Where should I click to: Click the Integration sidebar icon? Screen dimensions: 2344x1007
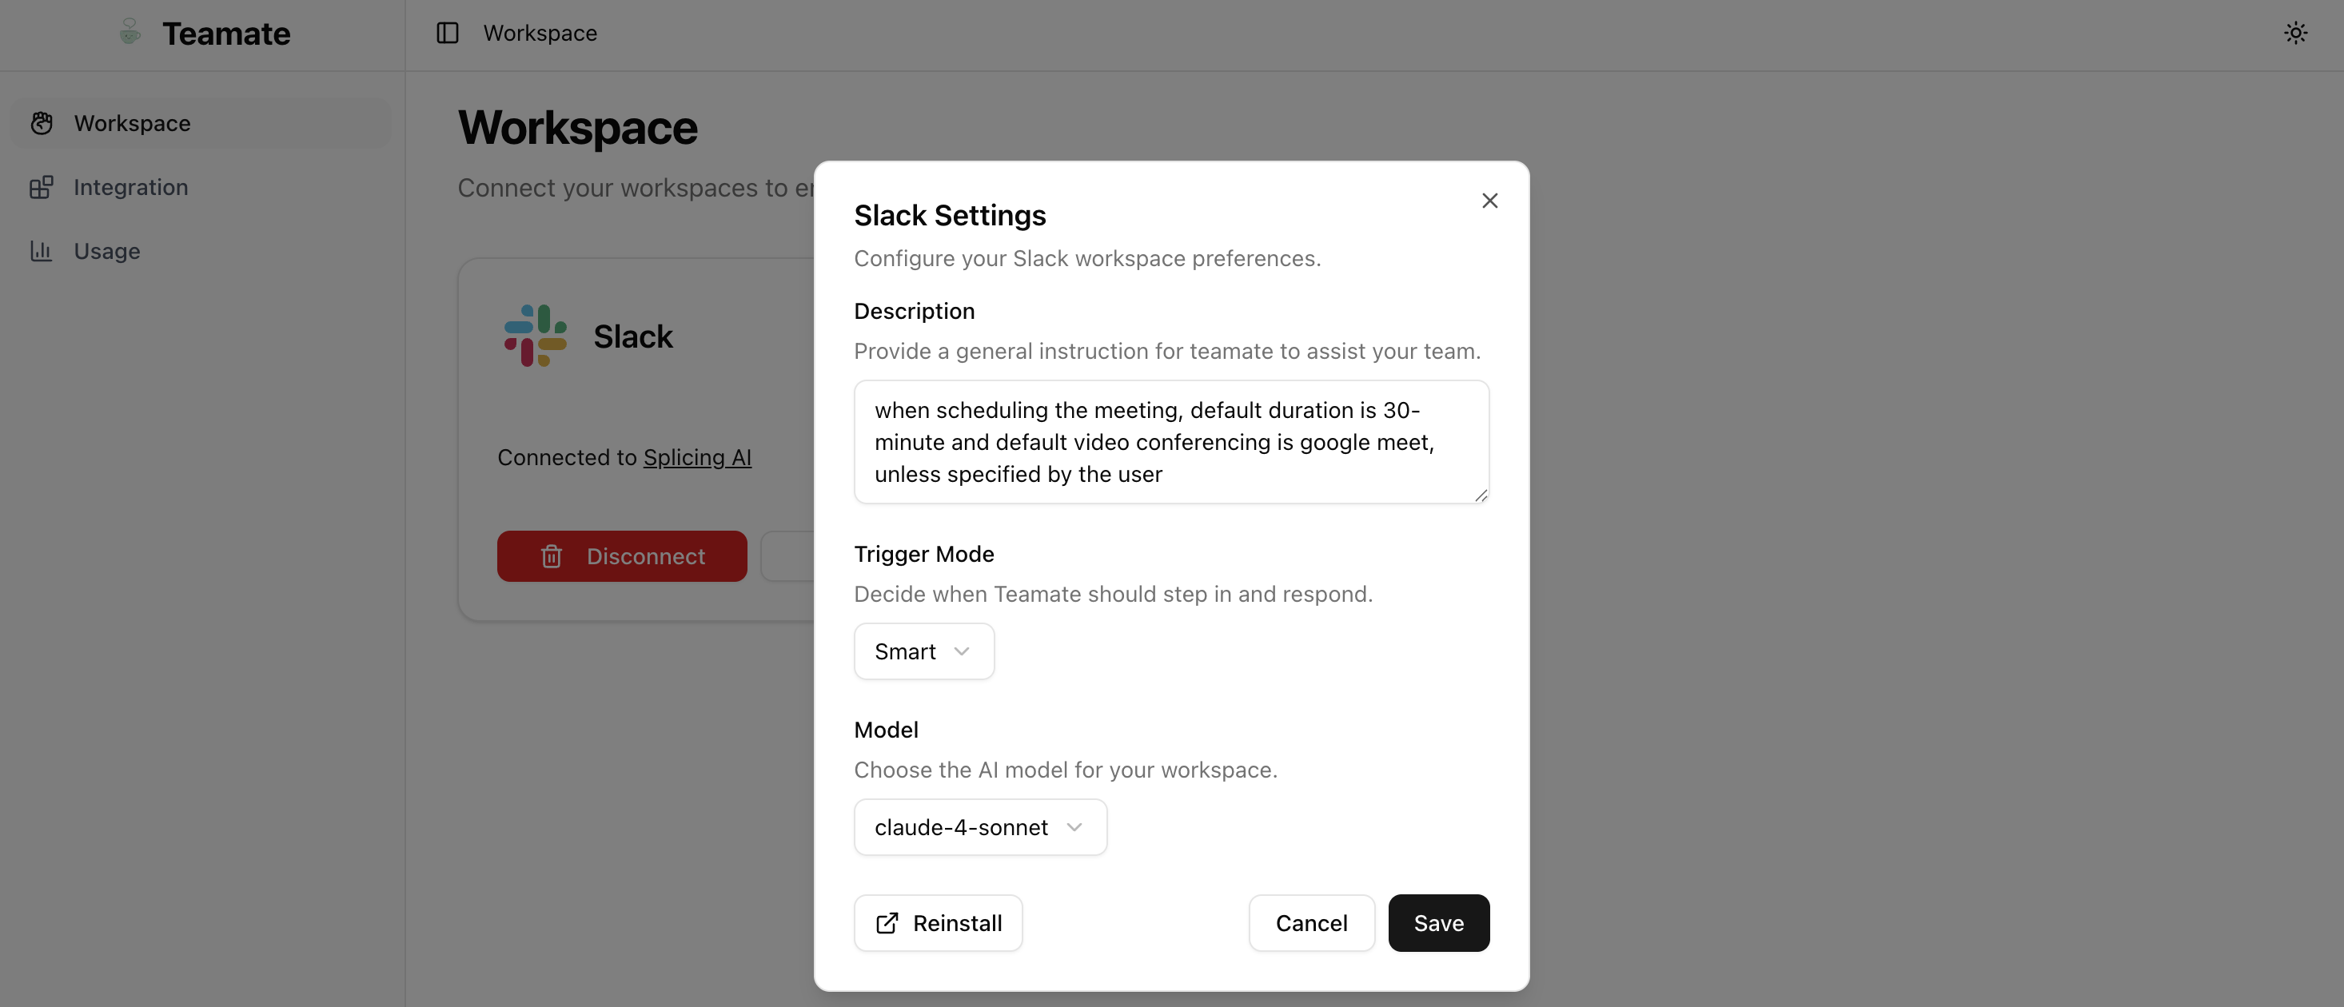(42, 187)
